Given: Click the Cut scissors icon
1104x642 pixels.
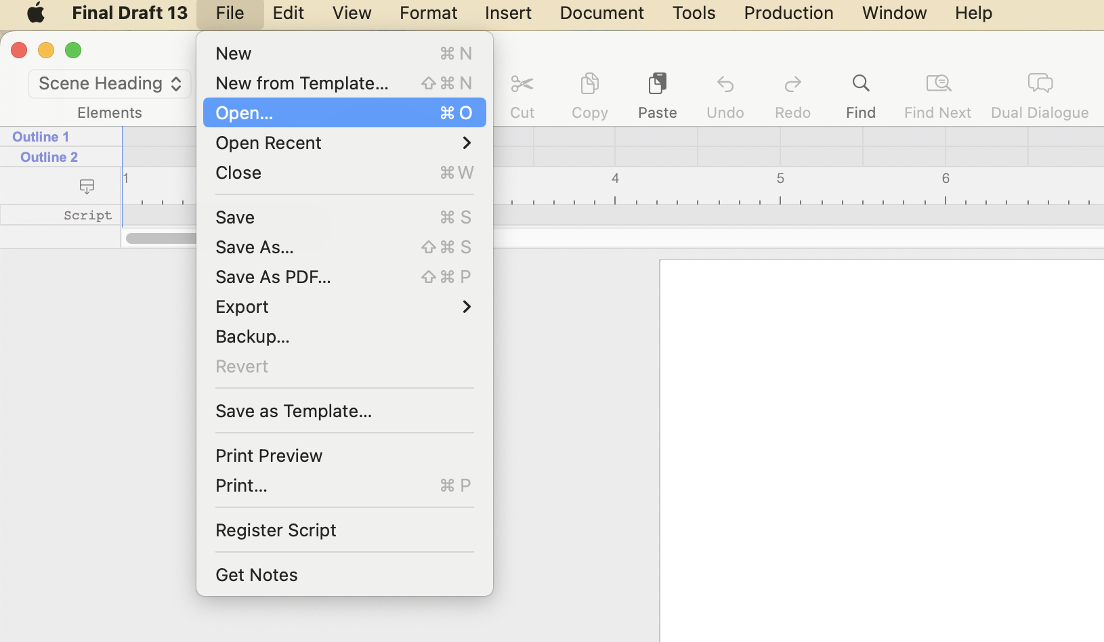Looking at the screenshot, I should pos(522,84).
